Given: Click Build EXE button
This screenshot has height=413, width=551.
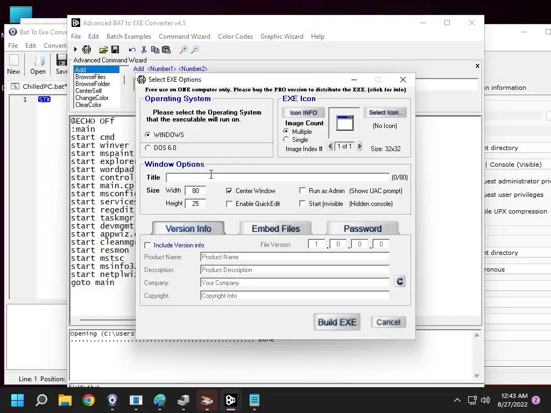Looking at the screenshot, I should click(337, 322).
